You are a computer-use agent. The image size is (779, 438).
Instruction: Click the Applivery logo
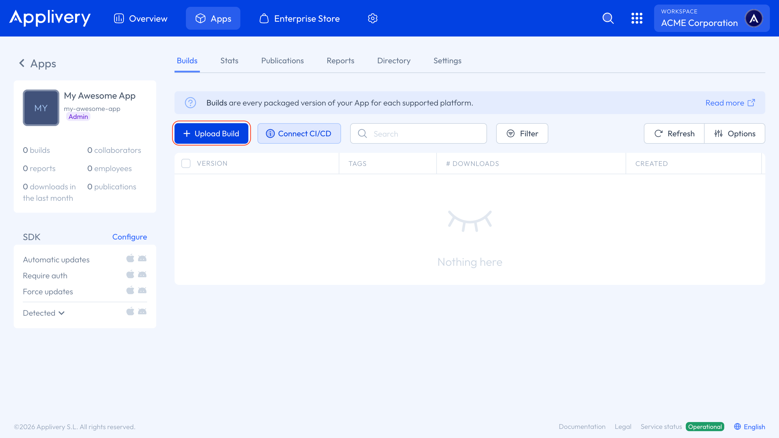(x=50, y=18)
